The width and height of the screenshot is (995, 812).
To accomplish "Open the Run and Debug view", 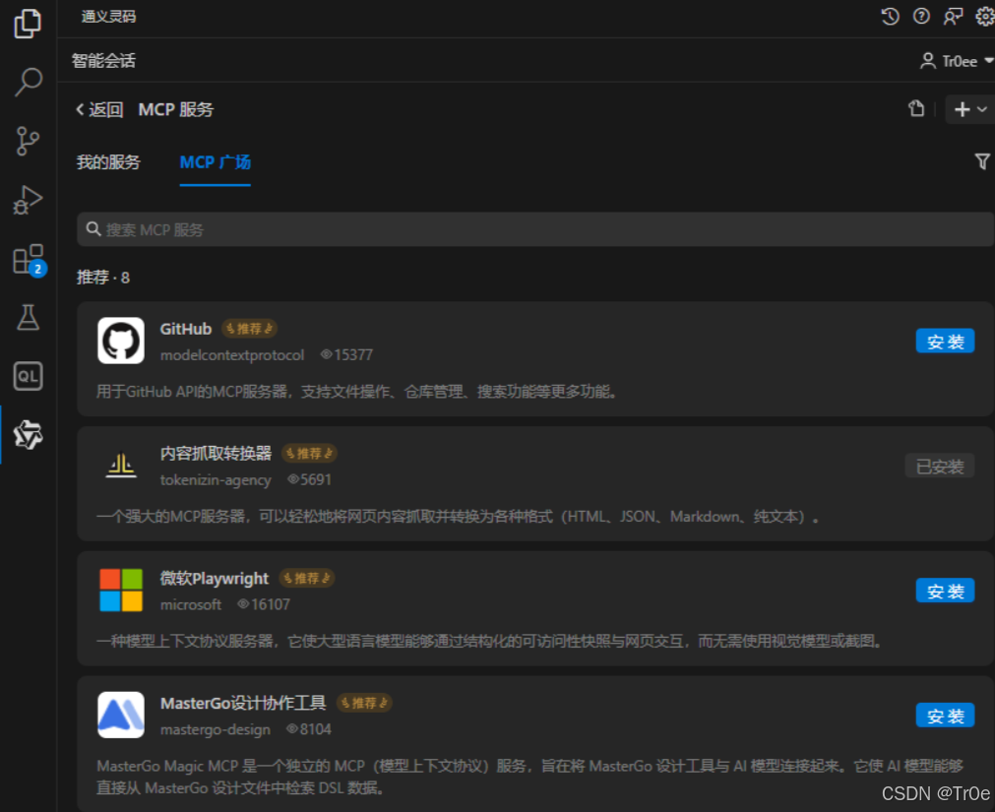I will (x=28, y=200).
